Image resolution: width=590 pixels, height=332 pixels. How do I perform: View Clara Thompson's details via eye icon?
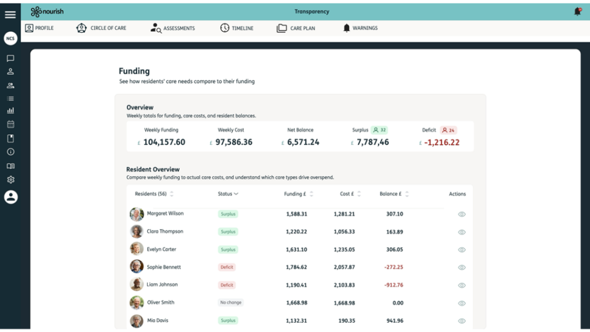point(462,232)
